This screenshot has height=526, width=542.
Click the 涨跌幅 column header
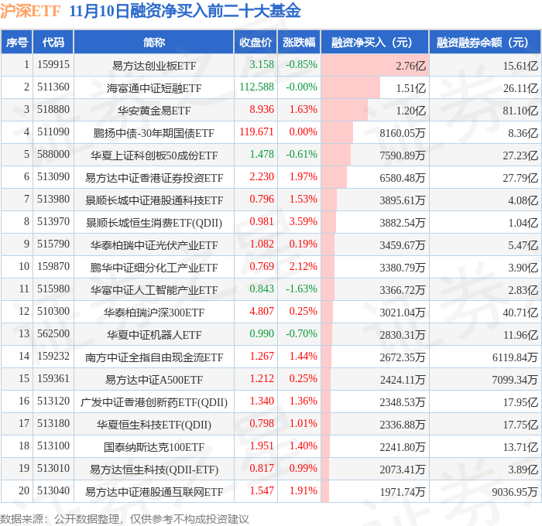[299, 42]
